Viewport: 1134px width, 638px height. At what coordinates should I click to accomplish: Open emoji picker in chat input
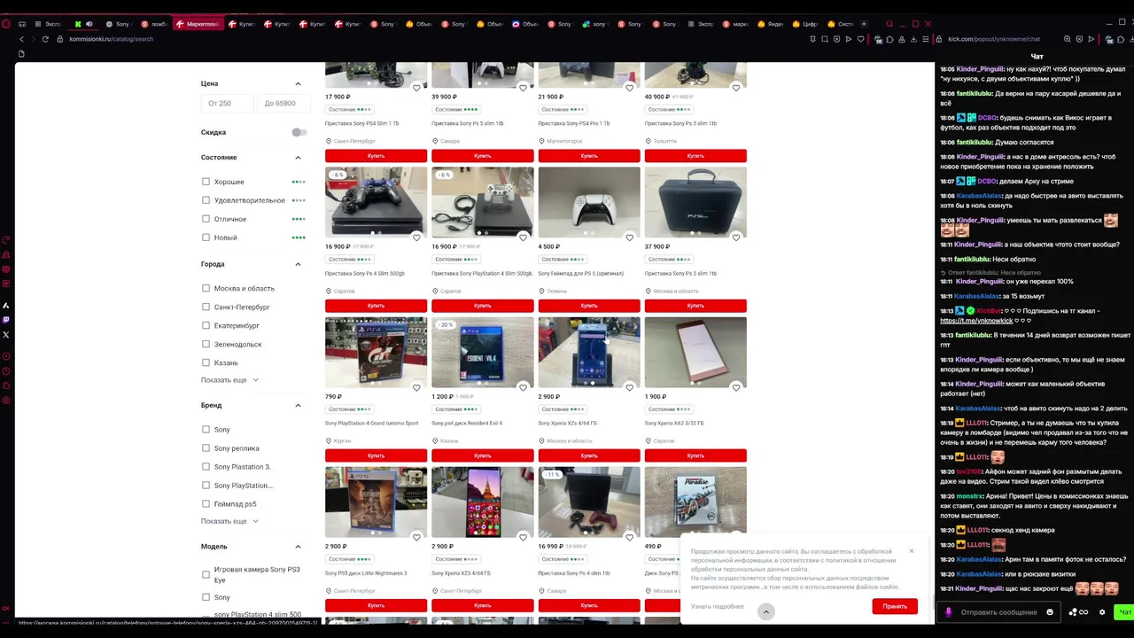[1050, 612]
